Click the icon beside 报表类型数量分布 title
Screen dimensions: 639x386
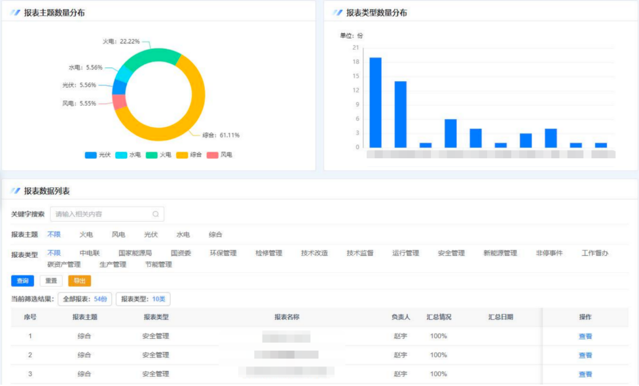338,13
